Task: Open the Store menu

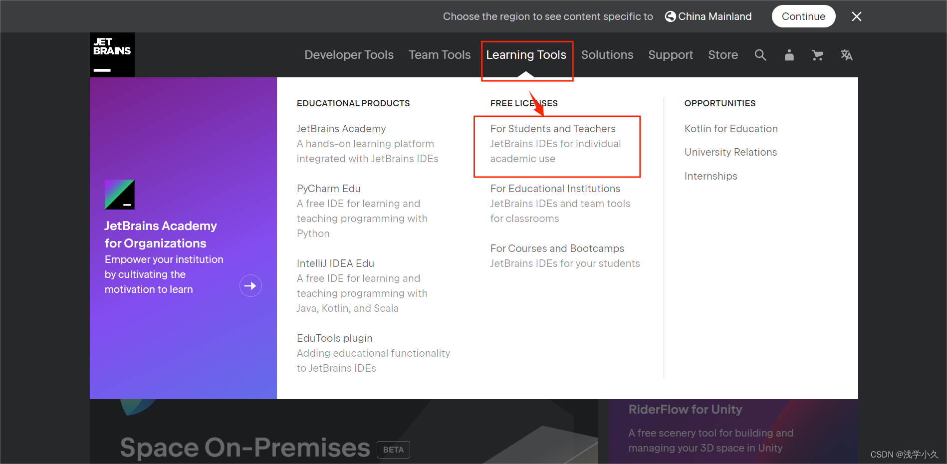Action: pyautogui.click(x=723, y=55)
